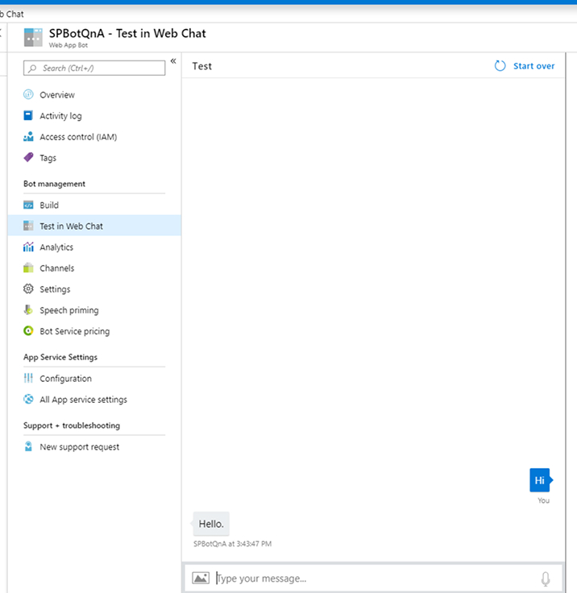577x593 pixels.
Task: Open the Overview page
Action: coord(57,95)
